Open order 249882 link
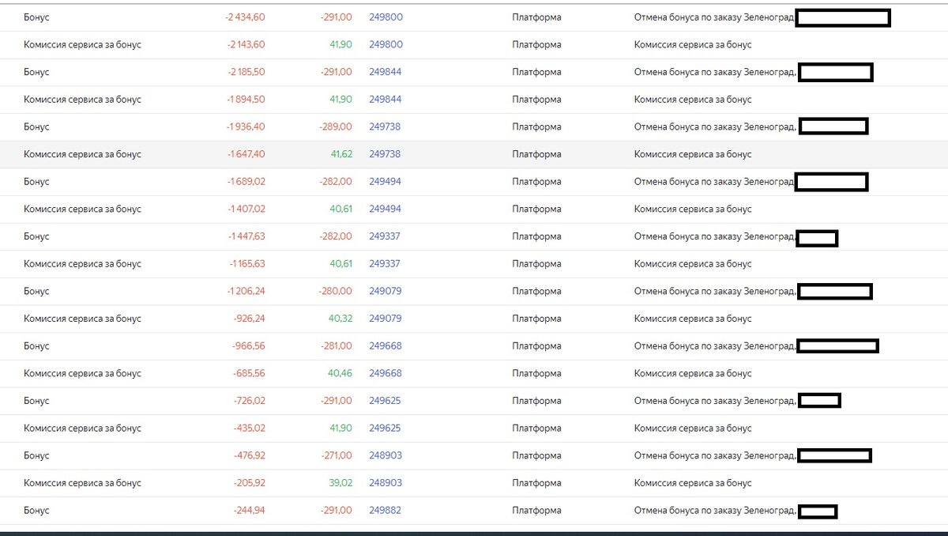The image size is (948, 536). [x=385, y=511]
